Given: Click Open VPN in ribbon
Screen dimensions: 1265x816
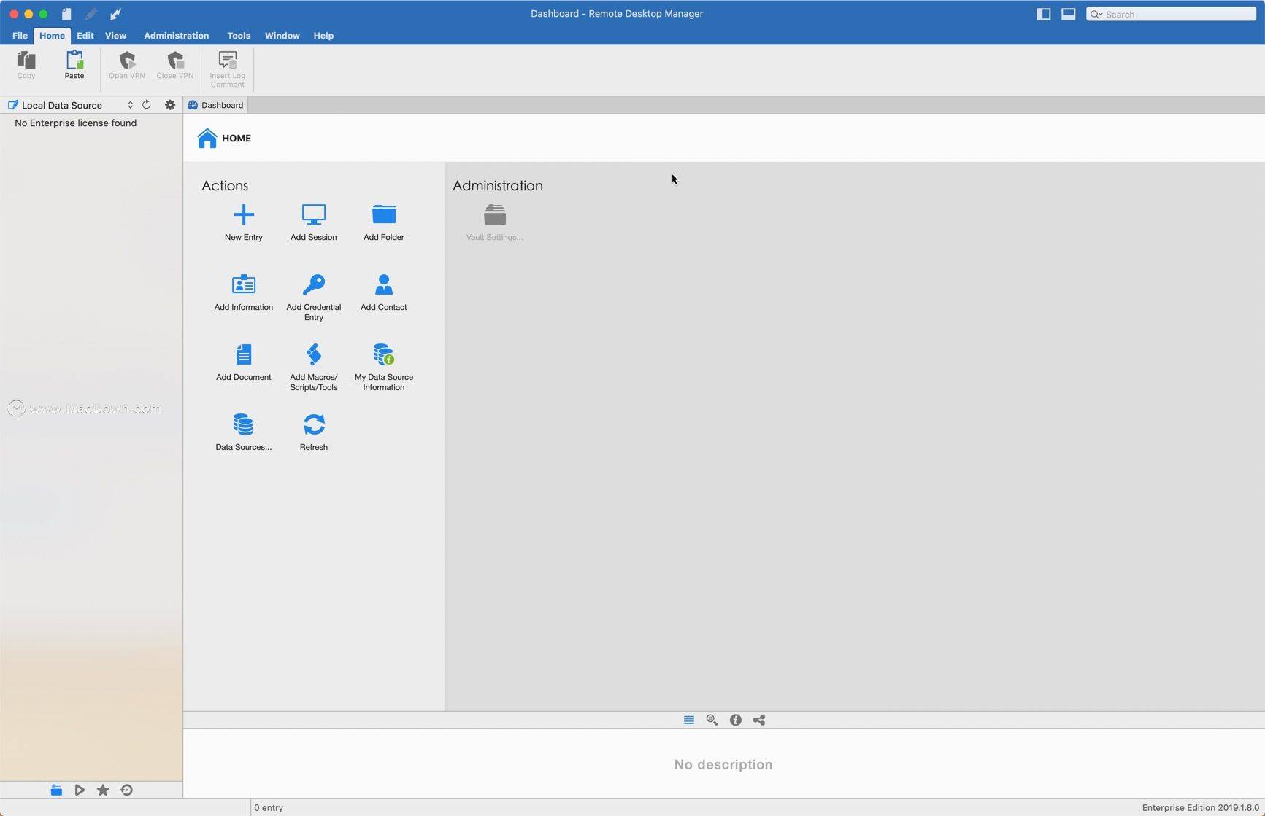Looking at the screenshot, I should tap(127, 65).
